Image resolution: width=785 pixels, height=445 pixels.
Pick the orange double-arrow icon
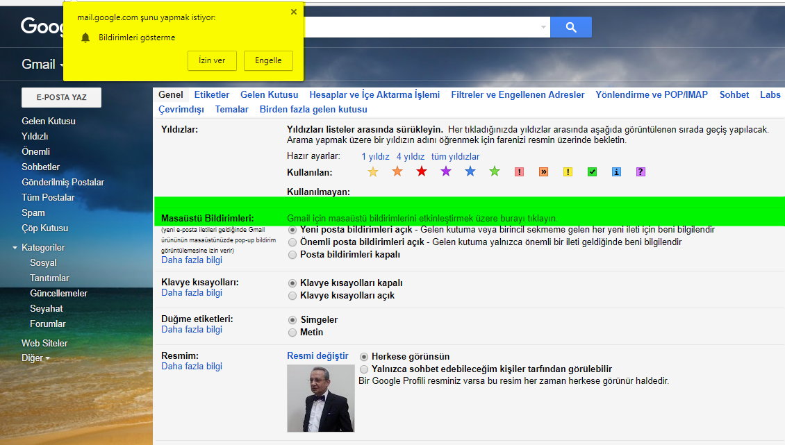(543, 171)
